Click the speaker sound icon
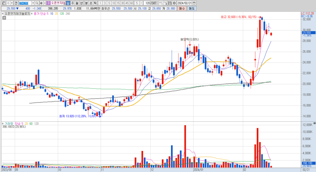This screenshot has width=316, height=172. click(x=42, y=3)
